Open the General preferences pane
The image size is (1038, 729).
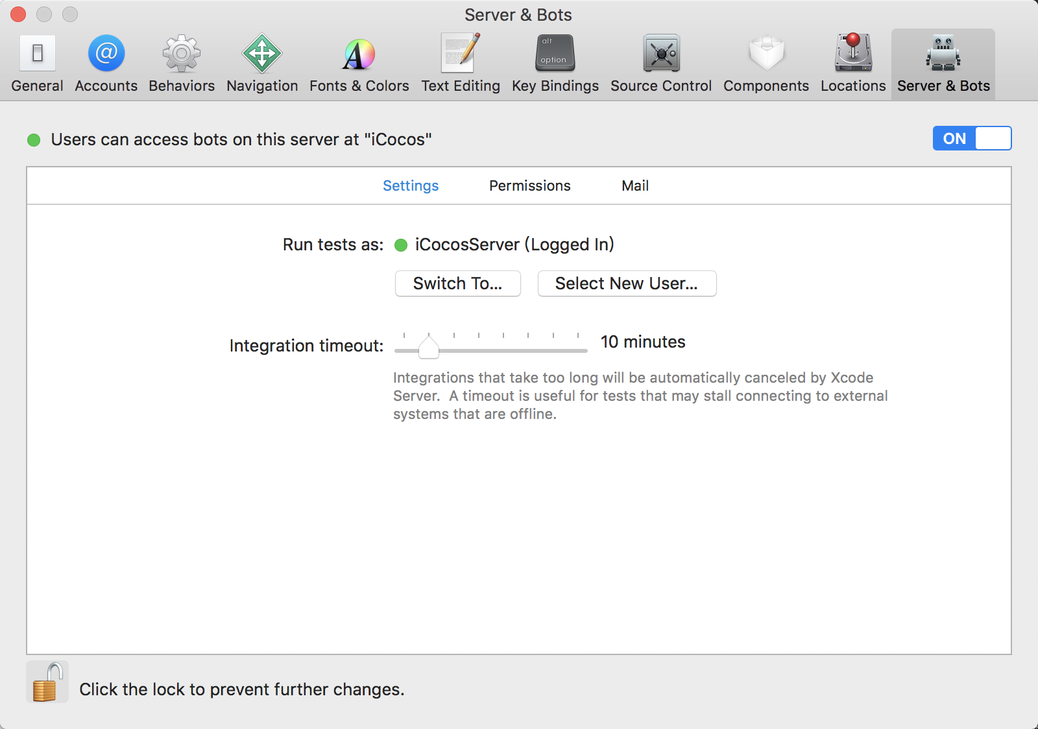coord(37,64)
